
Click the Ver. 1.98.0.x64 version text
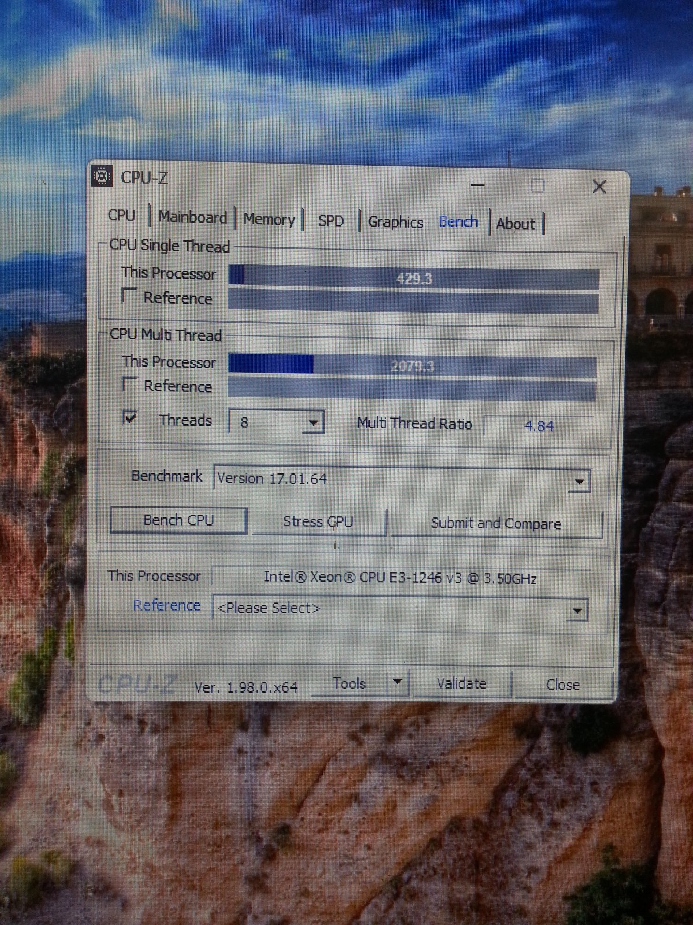[246, 687]
